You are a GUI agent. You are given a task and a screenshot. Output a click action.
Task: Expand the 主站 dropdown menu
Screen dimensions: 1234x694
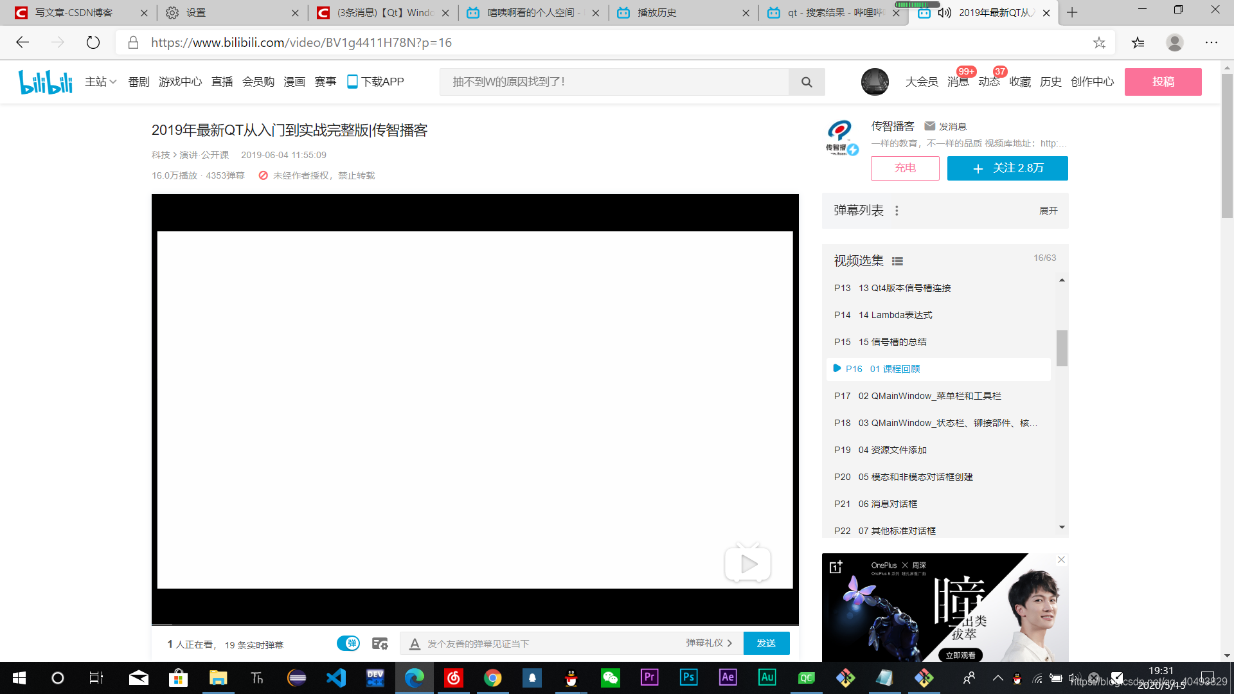[x=100, y=82]
